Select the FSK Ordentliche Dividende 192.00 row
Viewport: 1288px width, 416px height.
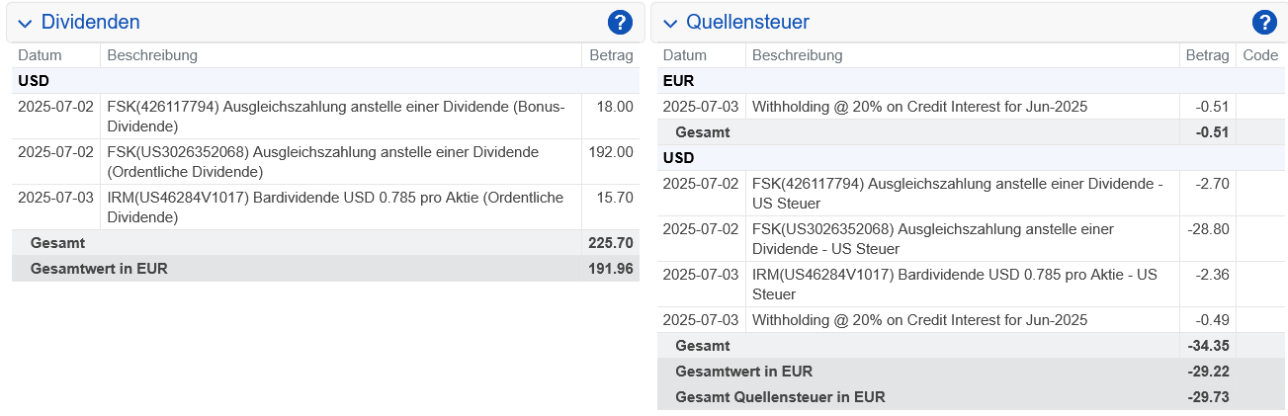pyautogui.click(x=325, y=161)
